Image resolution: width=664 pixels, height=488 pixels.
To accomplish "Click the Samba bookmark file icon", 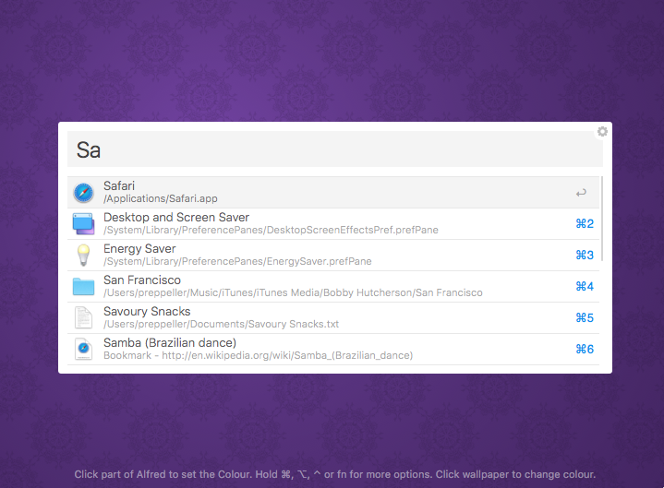I will [84, 350].
